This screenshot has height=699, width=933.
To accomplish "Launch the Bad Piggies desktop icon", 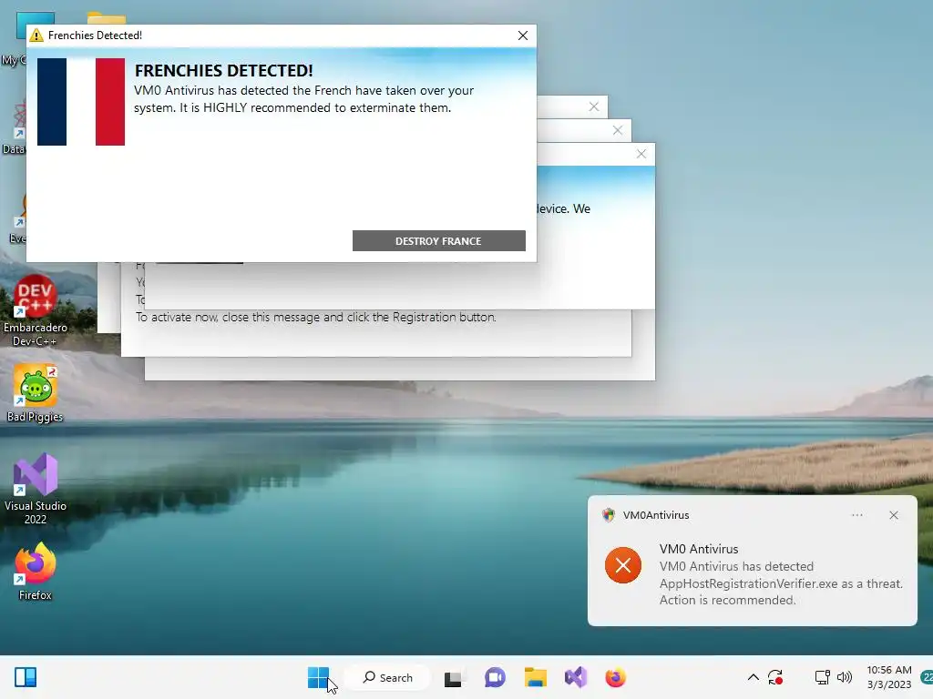I will coord(36,393).
